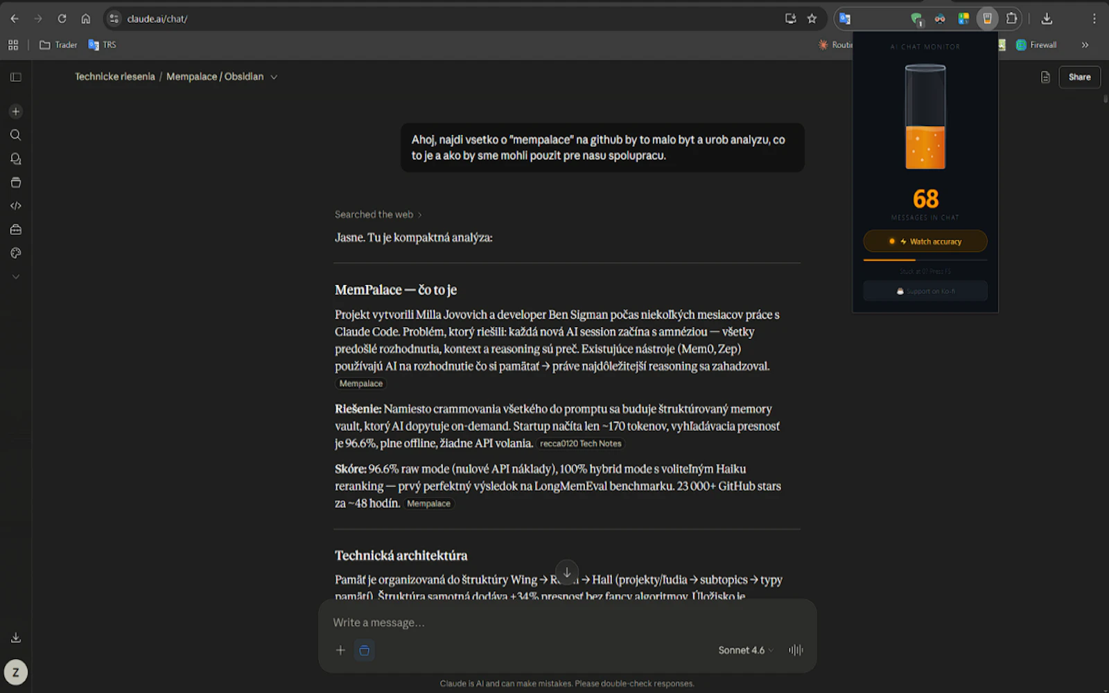
Task: Start a new chat with plus icon
Action: point(16,112)
